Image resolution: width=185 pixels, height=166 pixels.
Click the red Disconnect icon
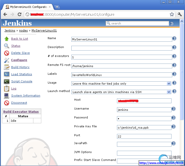coord(7,103)
